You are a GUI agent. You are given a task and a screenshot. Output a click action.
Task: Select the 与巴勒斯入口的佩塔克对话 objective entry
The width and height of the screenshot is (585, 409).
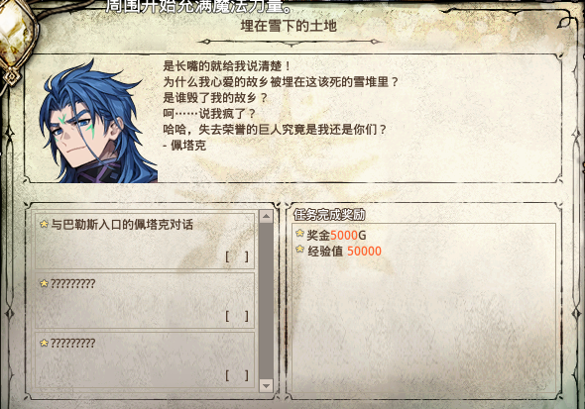145,241
